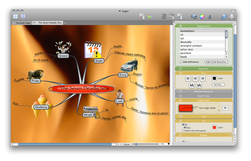The width and height of the screenshot is (251, 161).
Task: Choose the center-align text icon
Action: pos(195,78)
